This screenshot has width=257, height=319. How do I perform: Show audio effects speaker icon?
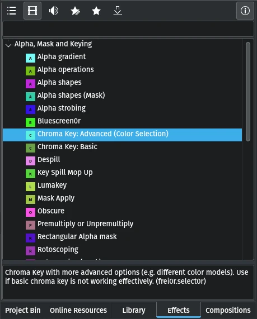pyautogui.click(x=54, y=11)
